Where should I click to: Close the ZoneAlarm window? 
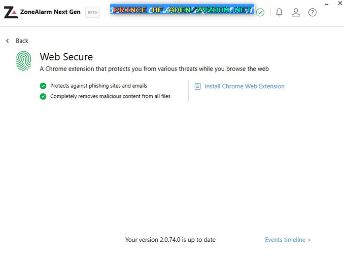click(340, 3)
